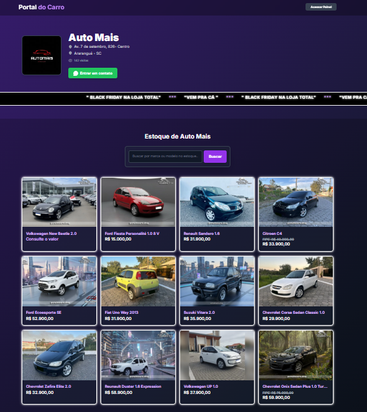This screenshot has height=412, width=367.
Task: Click the Chevrolet Zafira Elite 2.0 title
Action: coord(48,387)
